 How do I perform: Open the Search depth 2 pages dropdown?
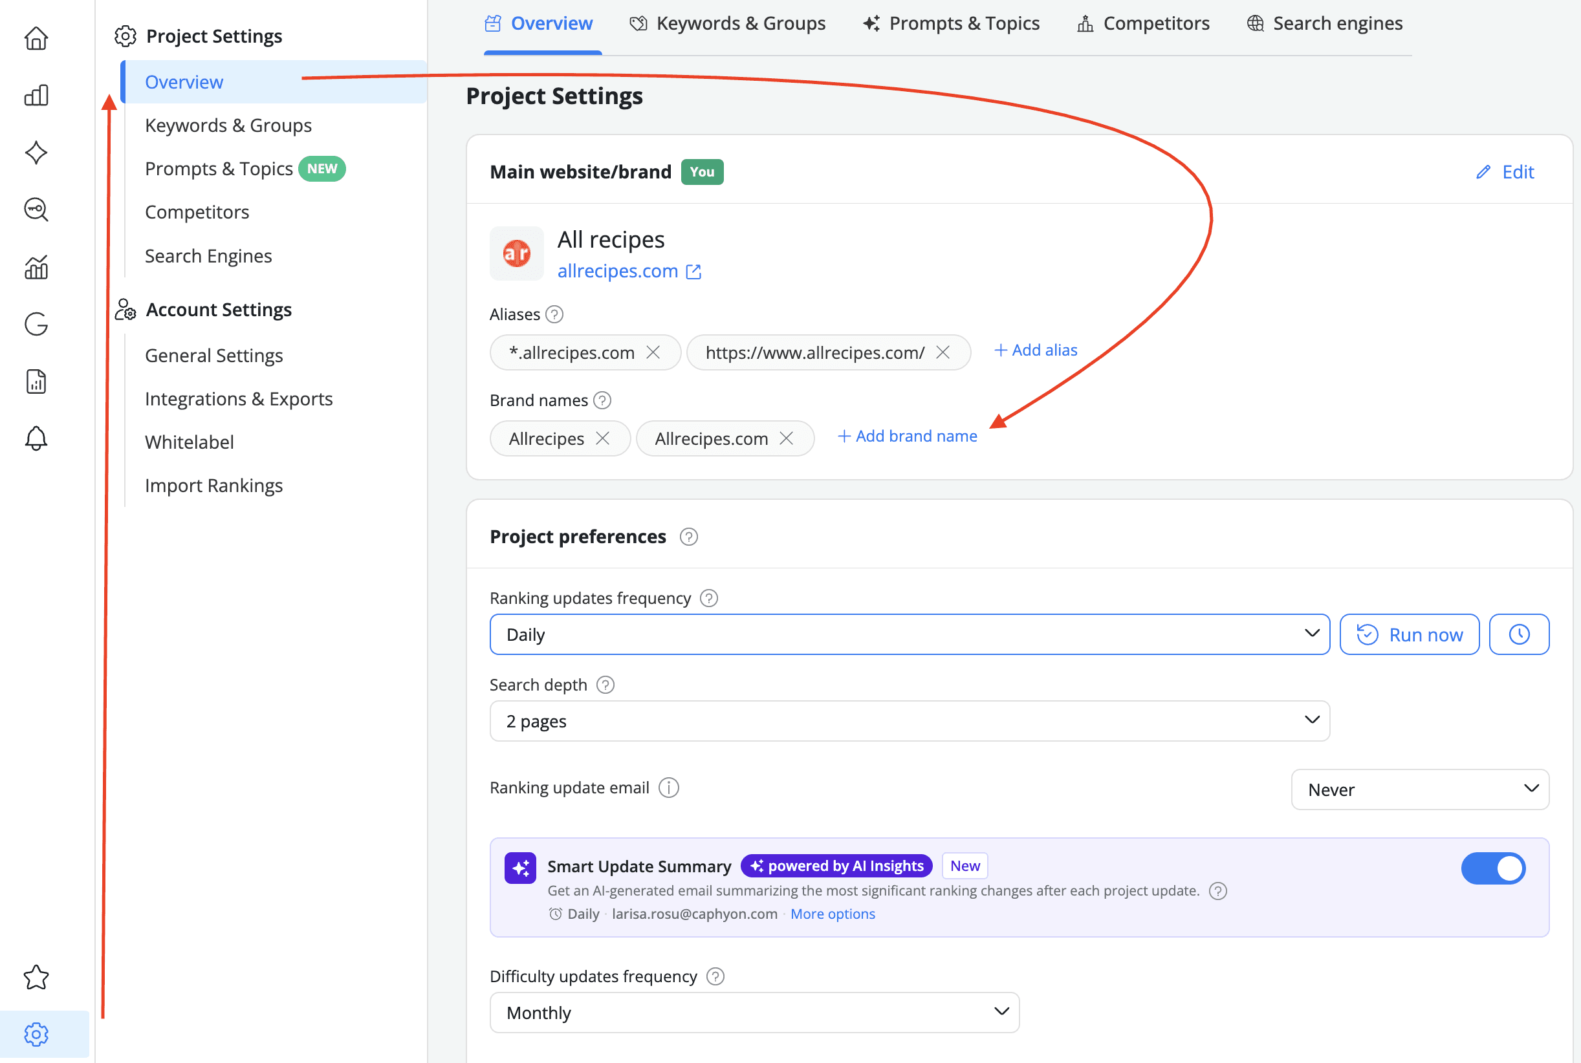[x=910, y=721]
